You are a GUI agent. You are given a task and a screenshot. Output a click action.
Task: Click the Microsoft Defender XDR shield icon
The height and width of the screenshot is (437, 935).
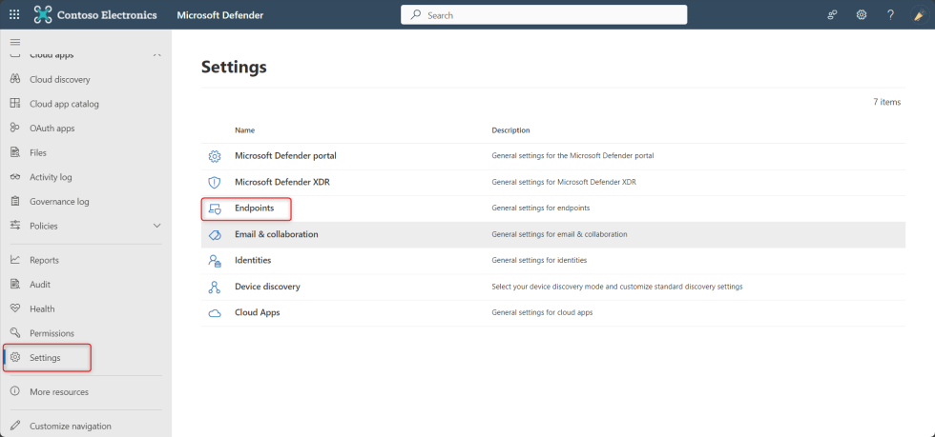click(x=215, y=183)
